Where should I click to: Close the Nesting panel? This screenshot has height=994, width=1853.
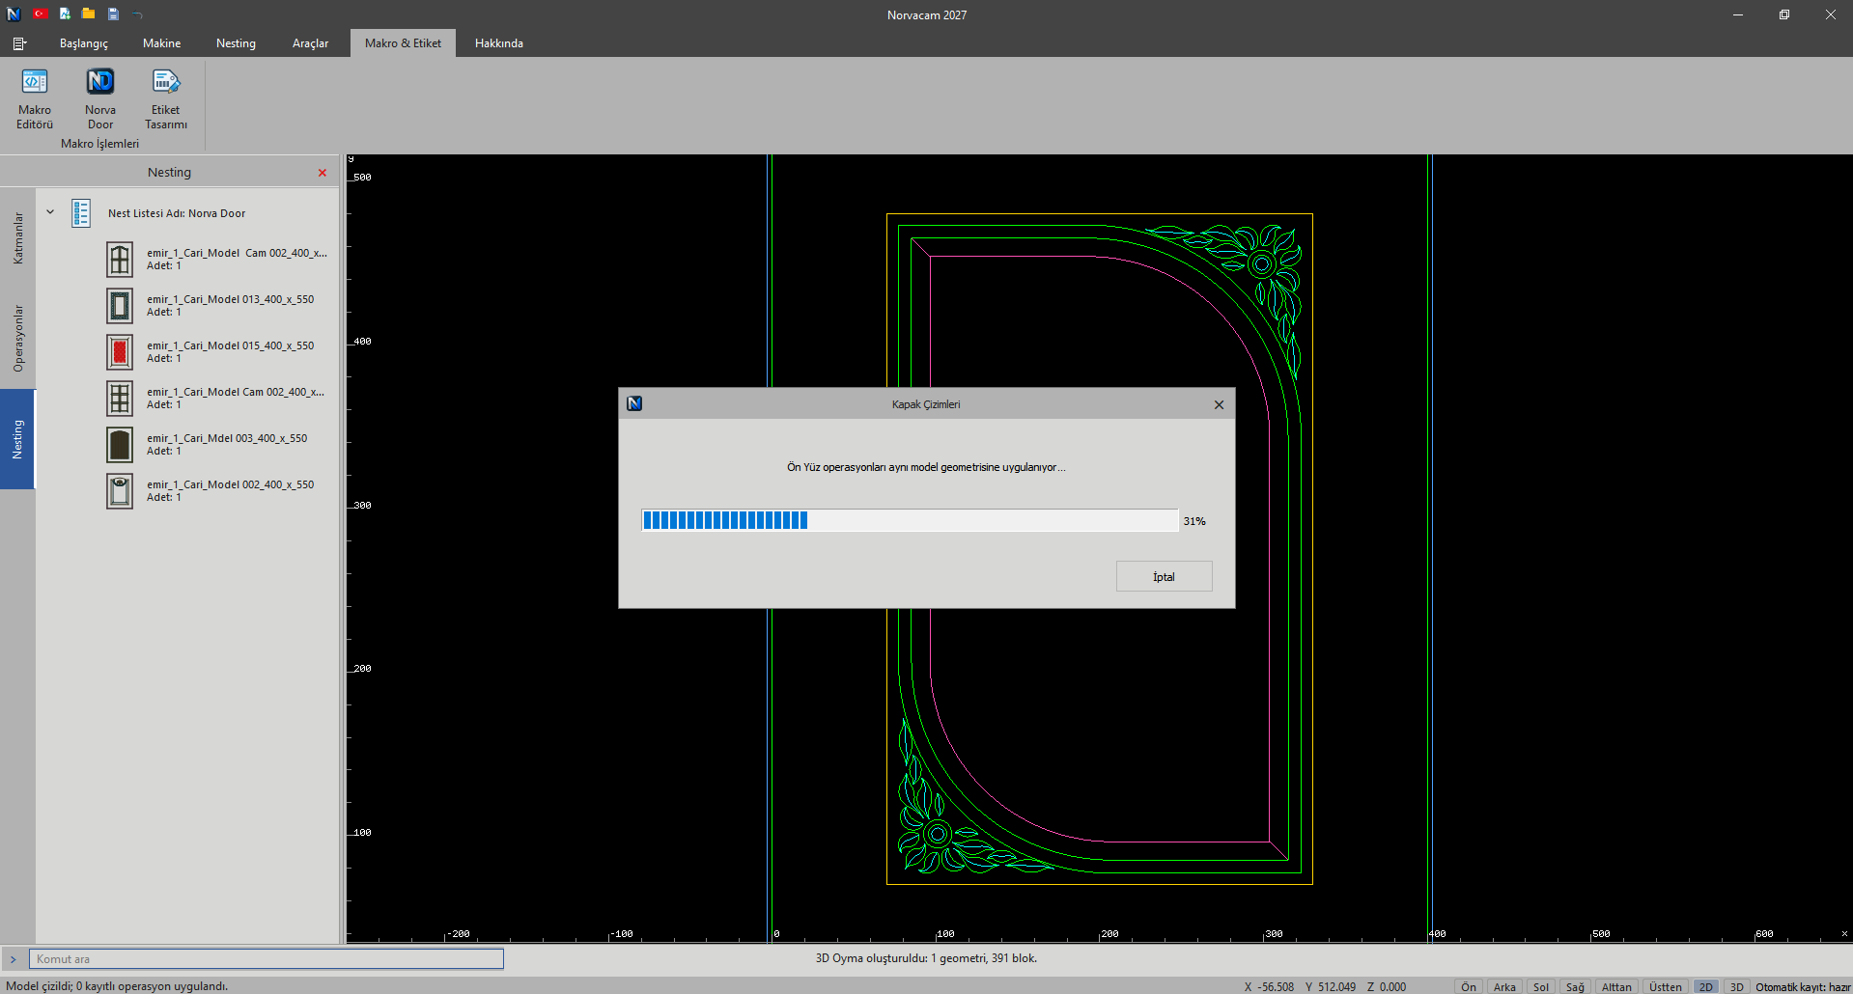323,173
